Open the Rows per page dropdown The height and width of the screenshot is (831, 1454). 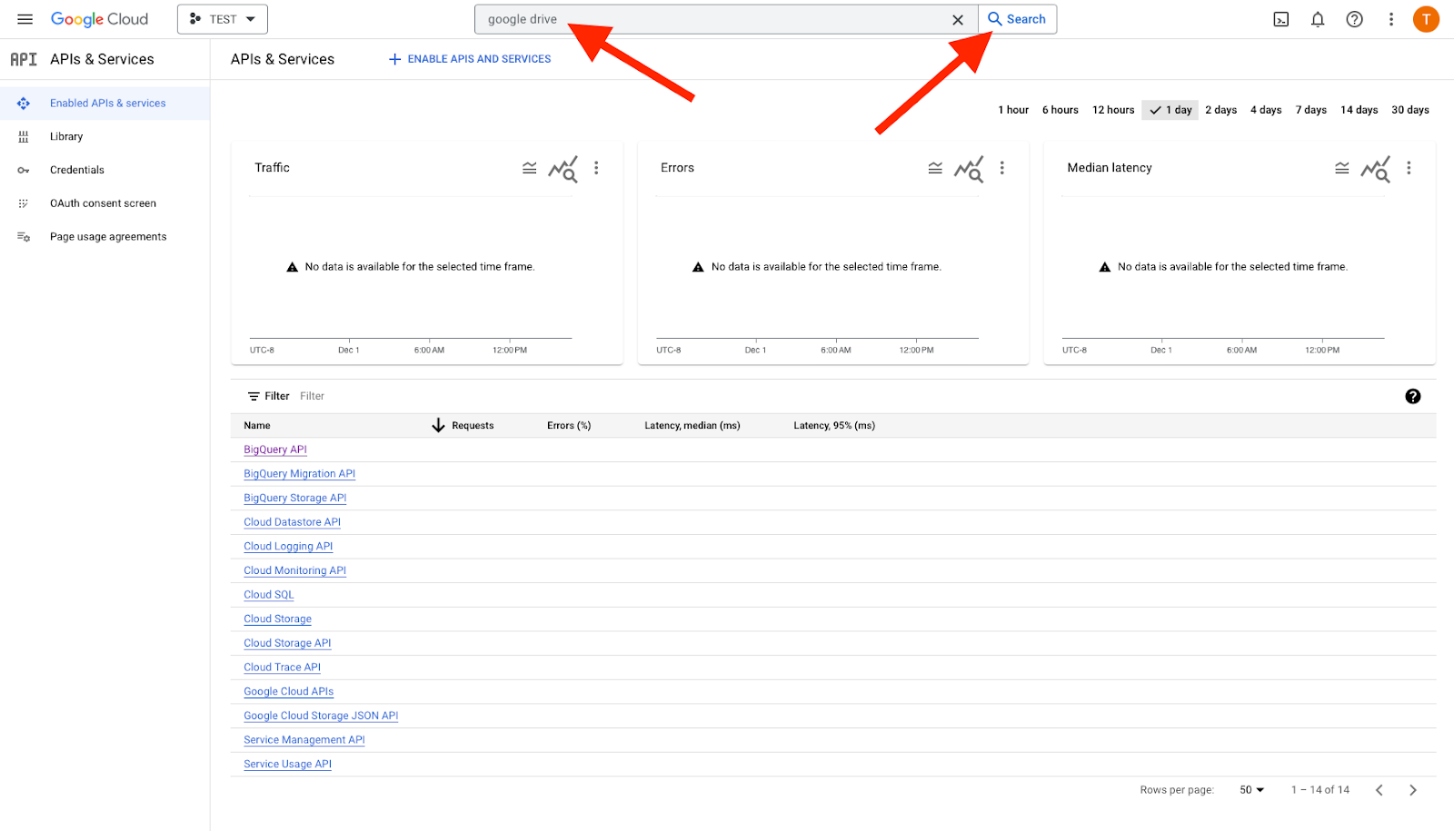1250,789
